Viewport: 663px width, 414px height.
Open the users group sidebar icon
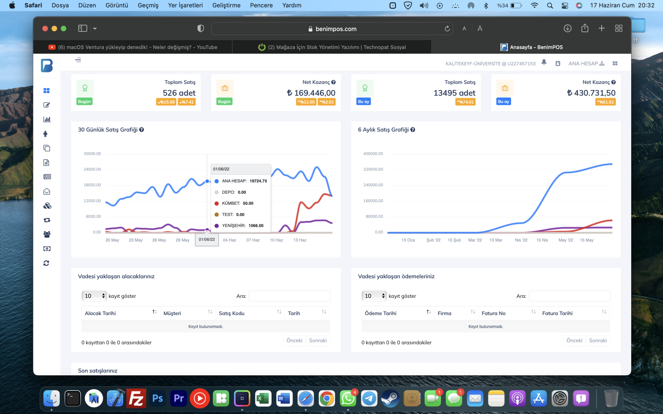pyautogui.click(x=47, y=234)
